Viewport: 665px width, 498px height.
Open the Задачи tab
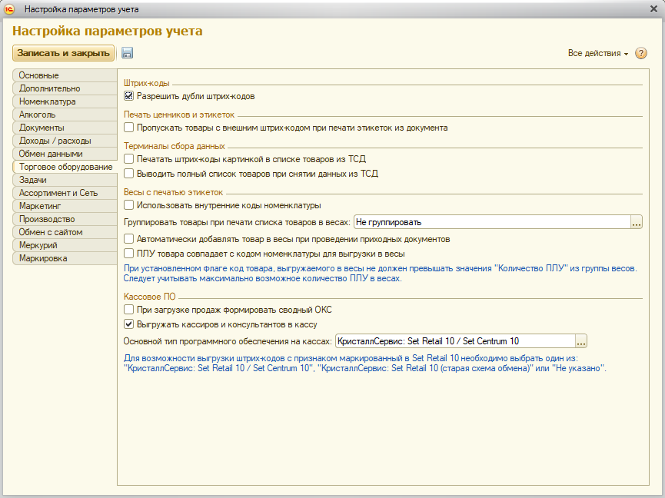[65, 180]
